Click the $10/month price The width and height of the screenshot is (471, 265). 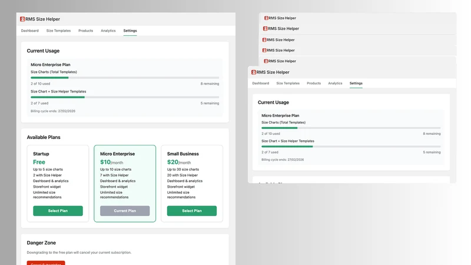point(111,163)
